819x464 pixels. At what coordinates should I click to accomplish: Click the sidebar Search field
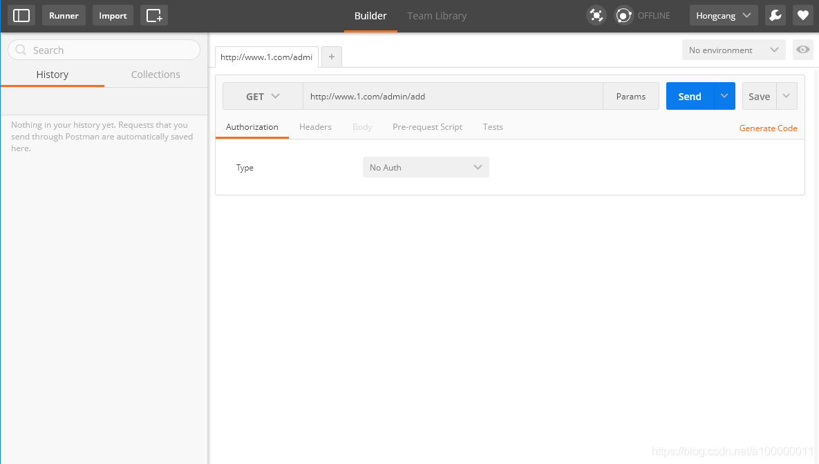click(104, 50)
